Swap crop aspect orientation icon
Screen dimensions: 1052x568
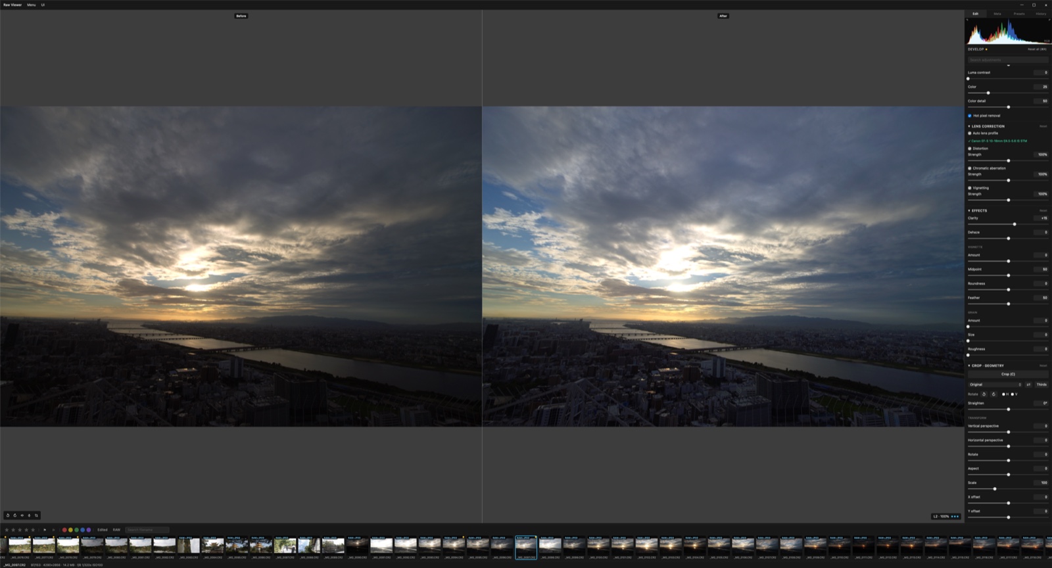[x=1028, y=385]
